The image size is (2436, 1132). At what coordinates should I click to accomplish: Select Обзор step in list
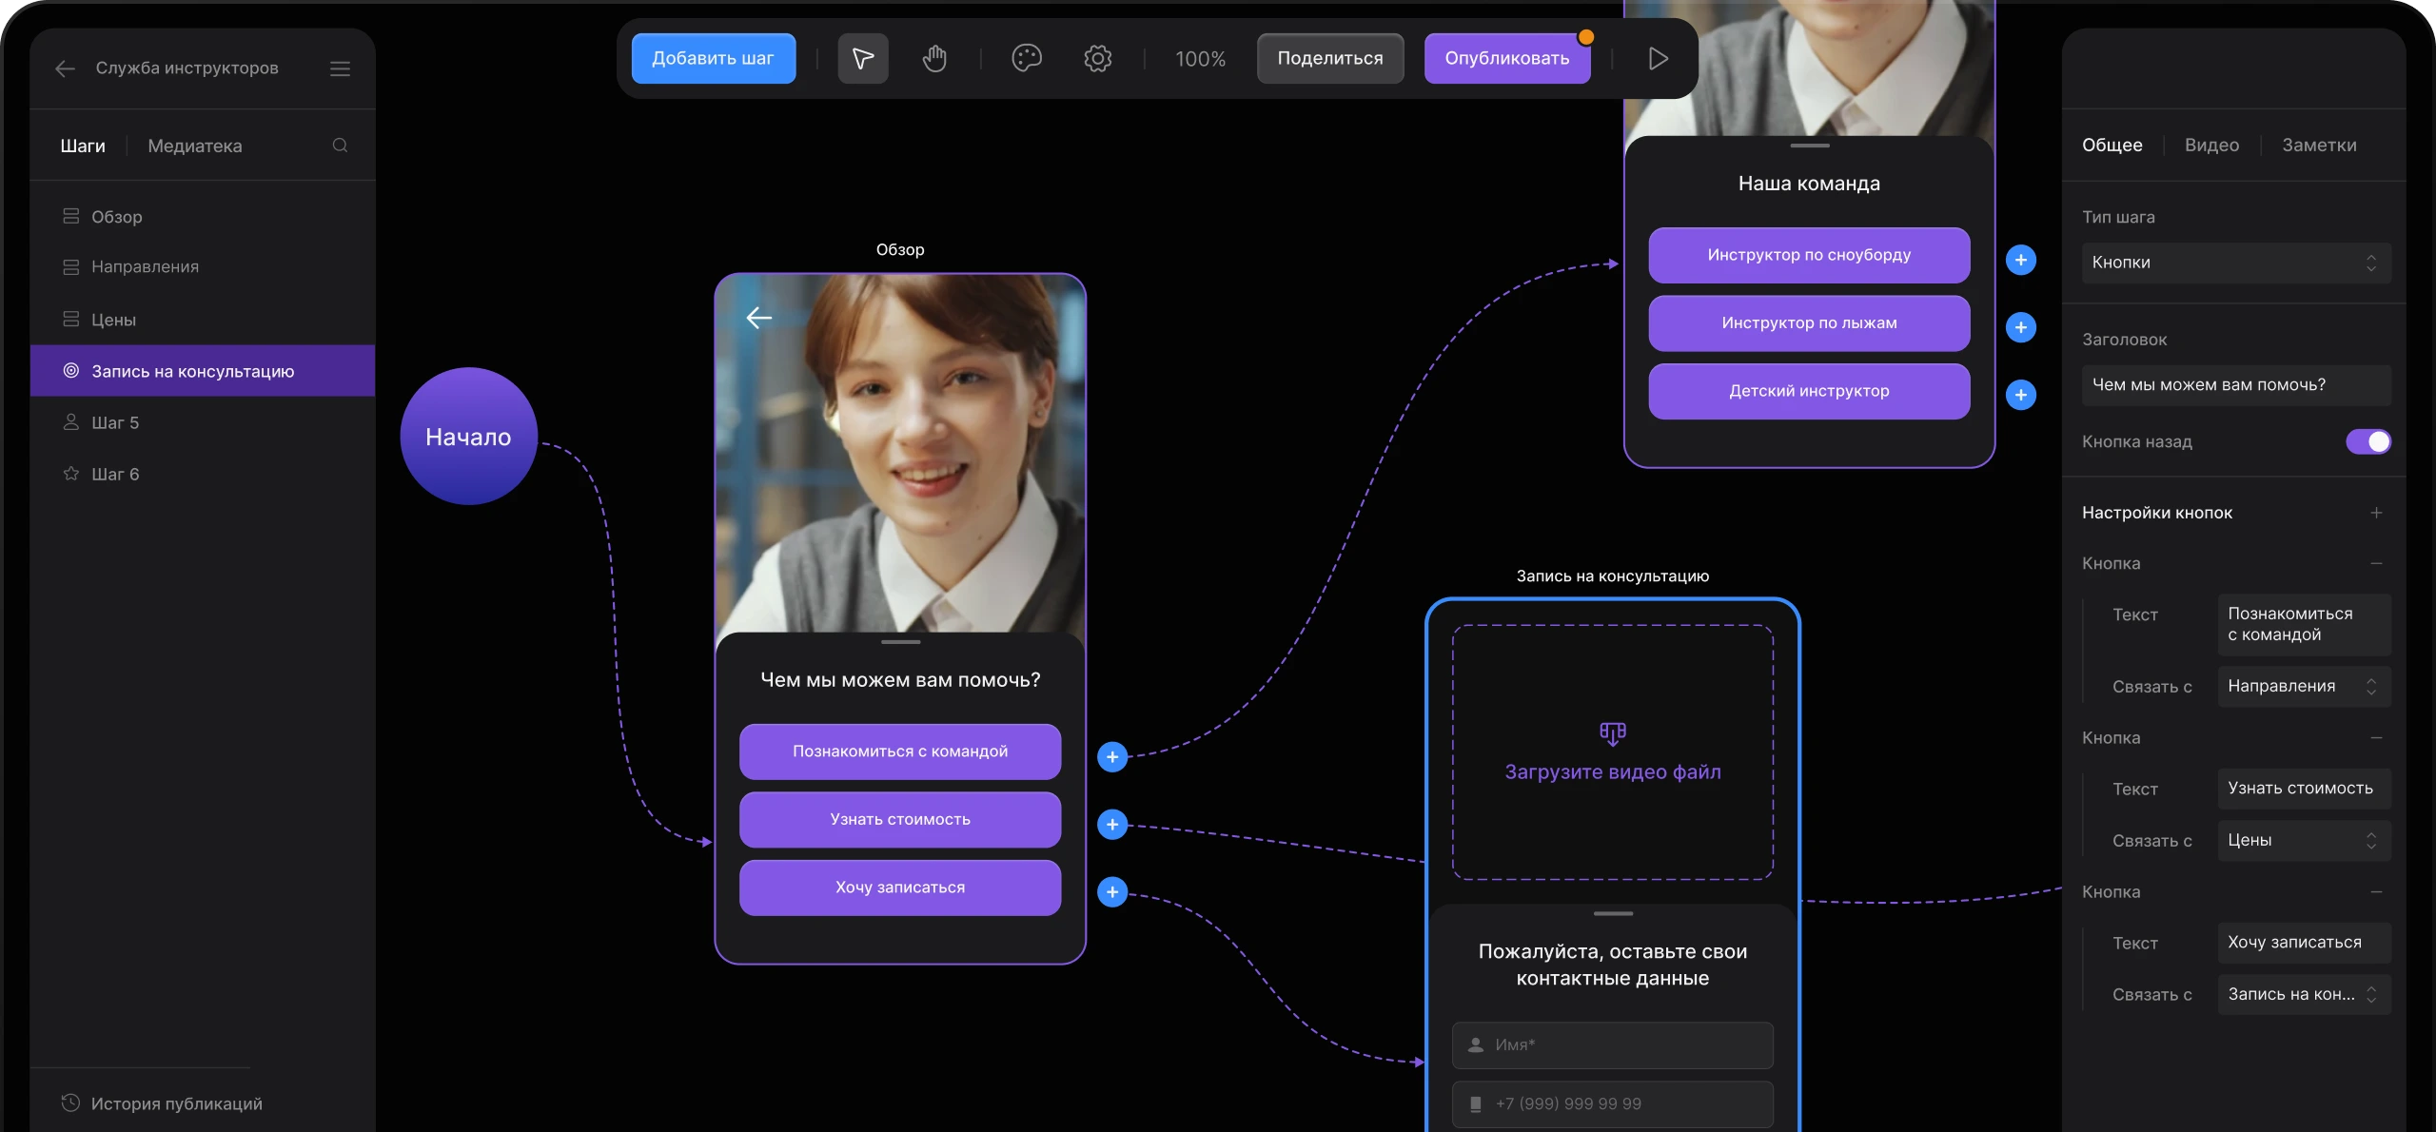(x=202, y=217)
